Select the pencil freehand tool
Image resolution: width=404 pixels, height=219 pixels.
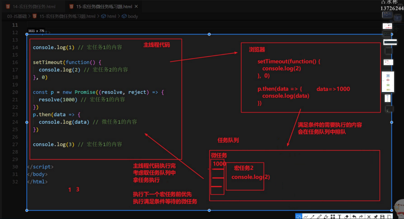(319, 217)
